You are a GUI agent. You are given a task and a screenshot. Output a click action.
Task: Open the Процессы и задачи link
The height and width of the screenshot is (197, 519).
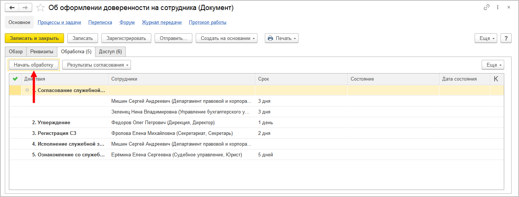(59, 22)
